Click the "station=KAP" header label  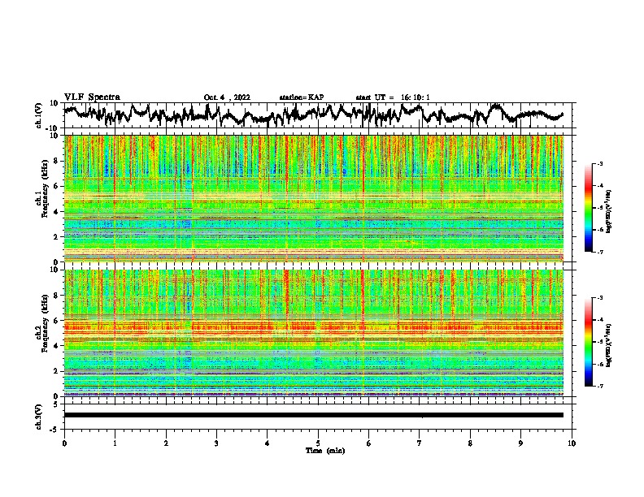click(x=302, y=97)
